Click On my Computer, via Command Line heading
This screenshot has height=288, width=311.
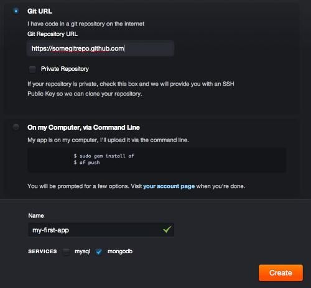point(83,127)
